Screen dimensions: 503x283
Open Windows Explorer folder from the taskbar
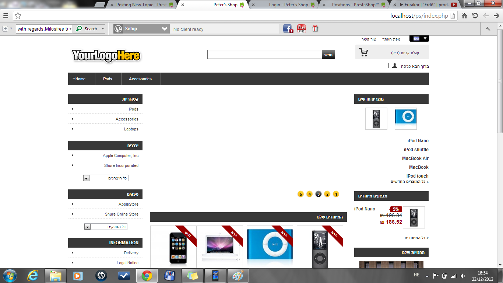click(x=56, y=275)
